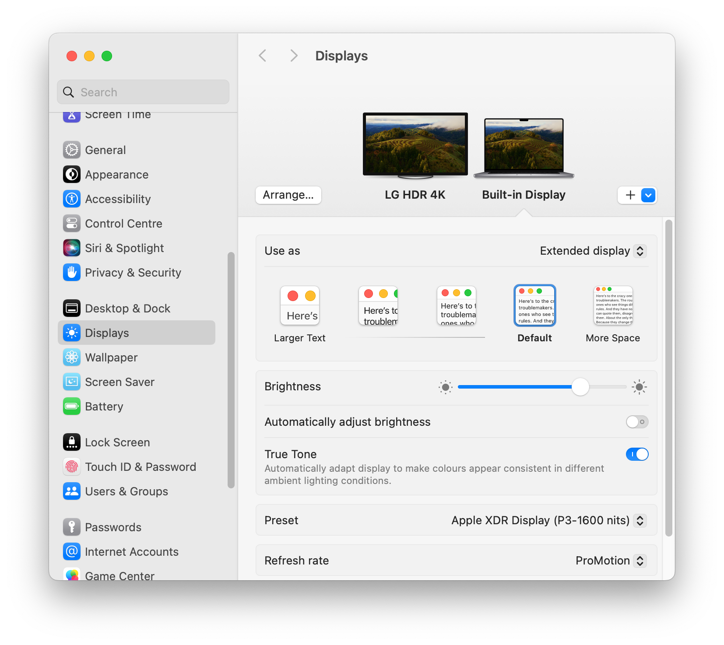724x645 pixels.
Task: Open Touch ID & Password settings
Action: point(137,467)
